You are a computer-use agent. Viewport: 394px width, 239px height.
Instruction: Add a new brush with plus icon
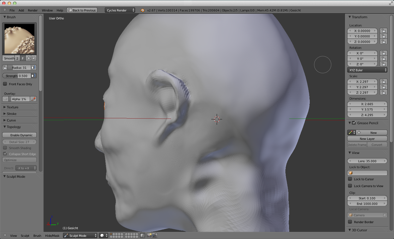pyautogui.click(x=29, y=58)
